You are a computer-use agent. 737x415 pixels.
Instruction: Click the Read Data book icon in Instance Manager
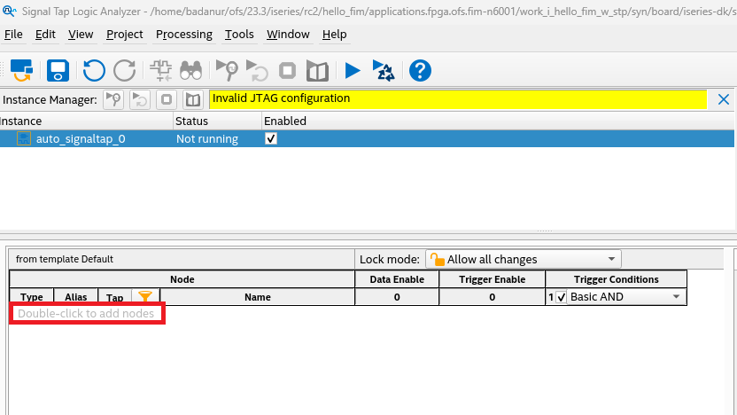pos(192,99)
